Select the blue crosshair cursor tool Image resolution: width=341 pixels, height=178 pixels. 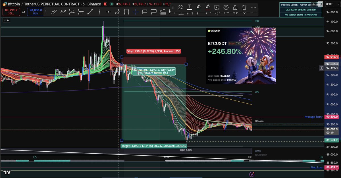(x=136, y=12)
